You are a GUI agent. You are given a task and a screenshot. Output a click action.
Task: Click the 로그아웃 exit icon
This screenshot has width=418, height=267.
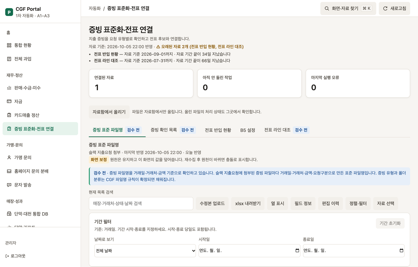[x=7, y=256]
